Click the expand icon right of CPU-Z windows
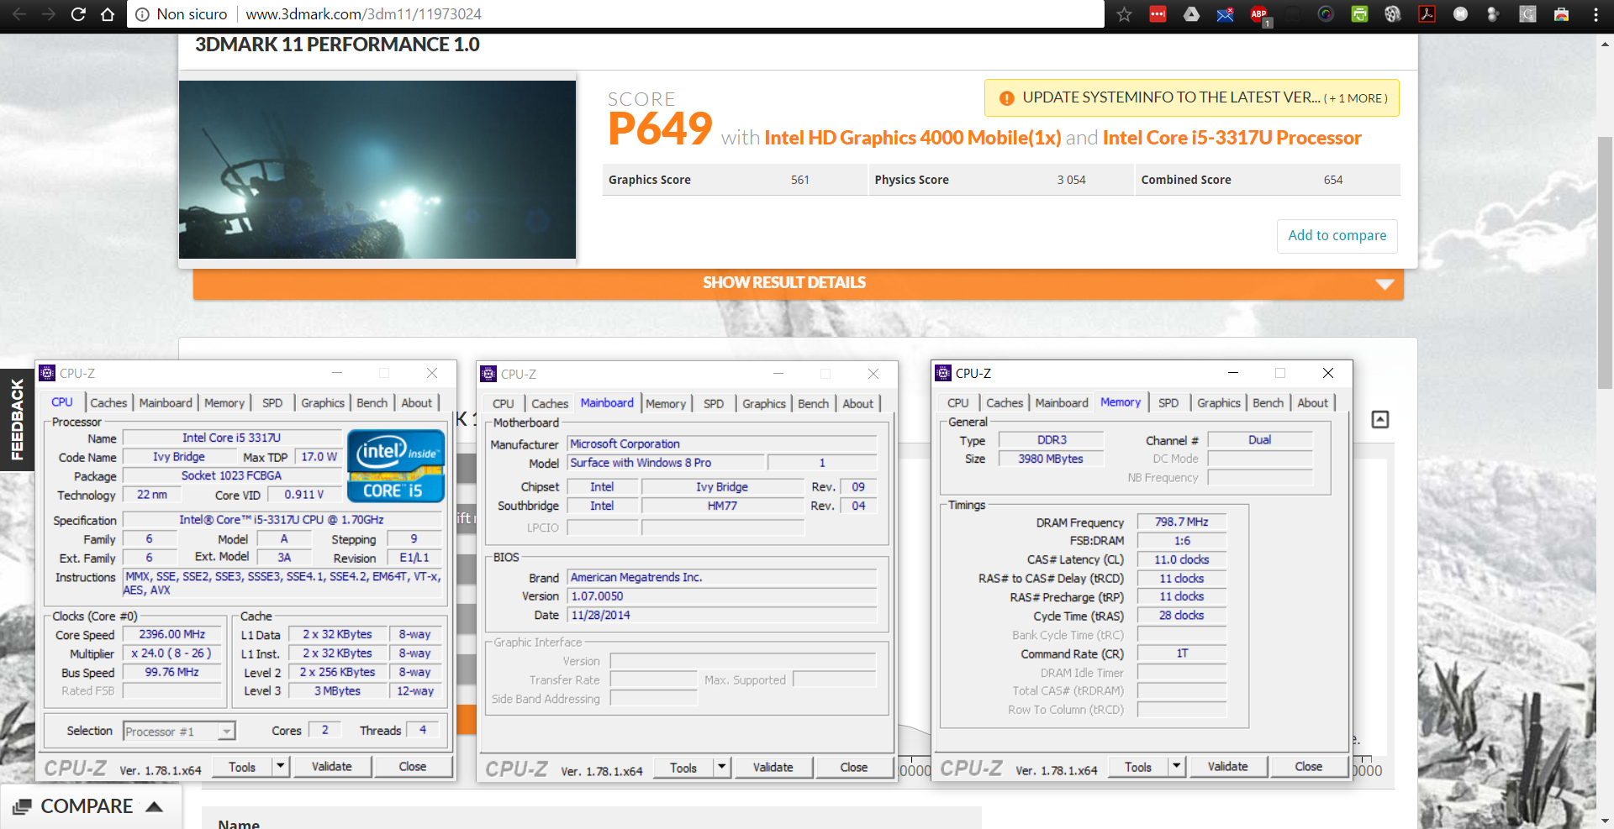This screenshot has height=829, width=1614. point(1380,419)
